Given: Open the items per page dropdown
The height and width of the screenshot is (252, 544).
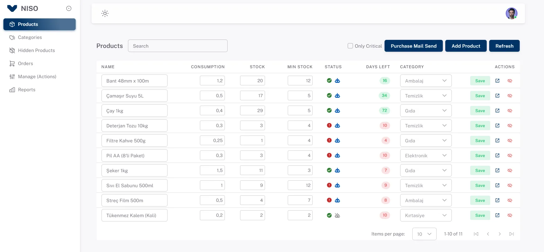Looking at the screenshot, I should click(x=424, y=234).
